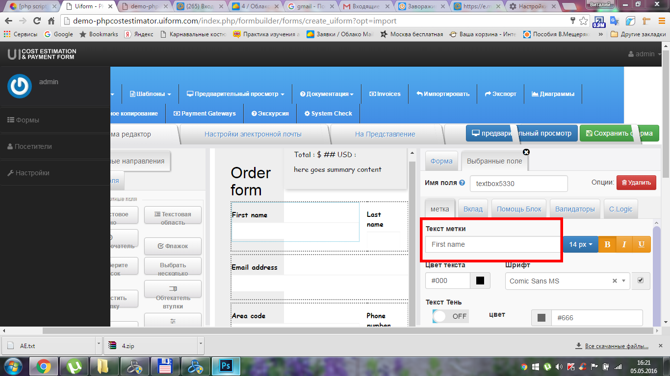Click the #000 text color input
Screen dimensions: 670x376
448,281
